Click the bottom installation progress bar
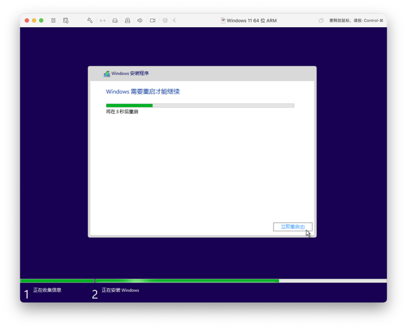 (203, 281)
